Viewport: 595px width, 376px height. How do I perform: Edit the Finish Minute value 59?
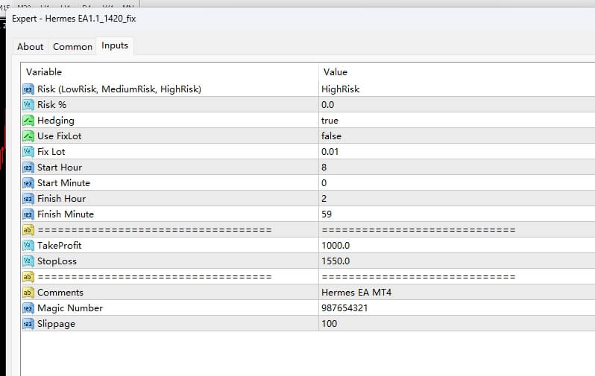coord(457,214)
